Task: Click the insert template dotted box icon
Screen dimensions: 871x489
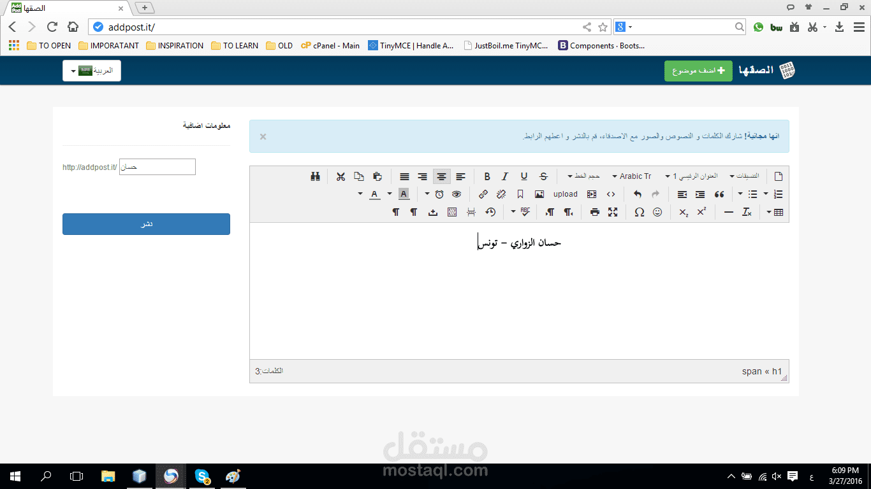Action: pyautogui.click(x=452, y=212)
